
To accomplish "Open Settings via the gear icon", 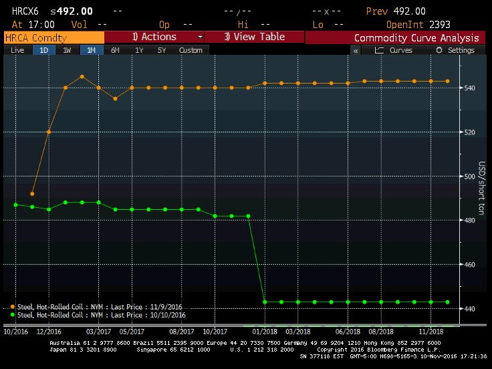I will tap(439, 50).
